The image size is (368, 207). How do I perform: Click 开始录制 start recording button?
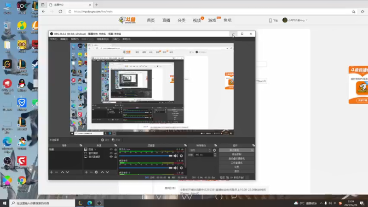(x=236, y=155)
